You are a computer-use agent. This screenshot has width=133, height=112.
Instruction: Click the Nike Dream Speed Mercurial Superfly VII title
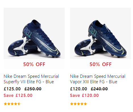click(x=31, y=79)
